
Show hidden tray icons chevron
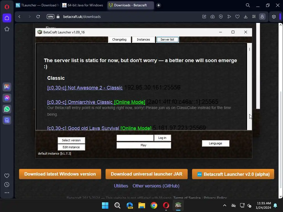pos(225,205)
